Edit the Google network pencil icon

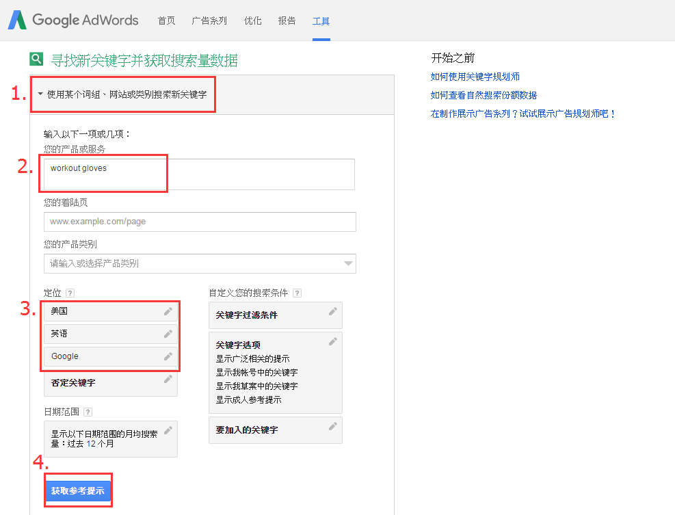(x=168, y=356)
